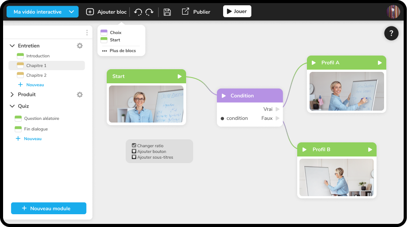Check the Ajouter bouton checkbox

click(134, 151)
